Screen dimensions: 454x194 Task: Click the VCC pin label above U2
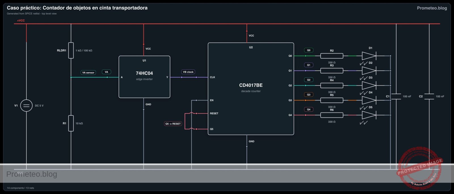coord(251,36)
